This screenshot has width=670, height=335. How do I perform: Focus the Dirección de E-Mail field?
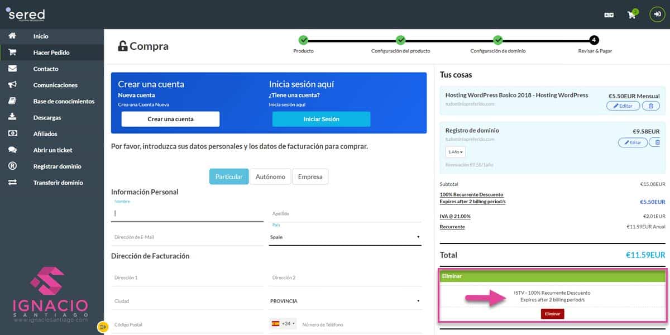187,237
